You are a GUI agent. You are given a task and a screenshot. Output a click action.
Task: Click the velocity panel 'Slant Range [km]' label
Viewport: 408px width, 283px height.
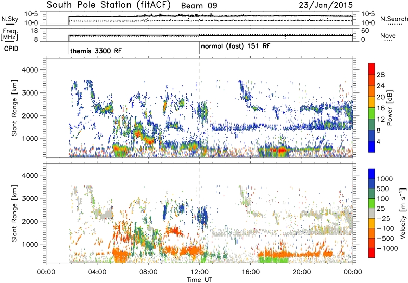tap(14, 213)
